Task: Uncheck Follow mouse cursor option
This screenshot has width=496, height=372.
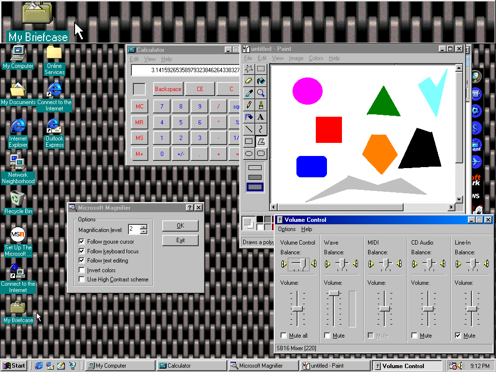Action: click(x=81, y=242)
